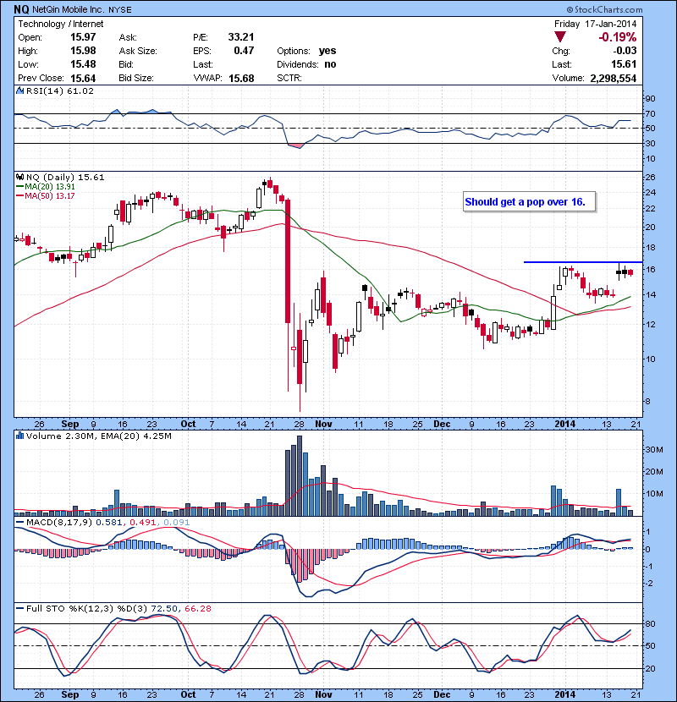The image size is (677, 702).
Task: Click the stochastic %K value 72.50
Action: [164, 608]
